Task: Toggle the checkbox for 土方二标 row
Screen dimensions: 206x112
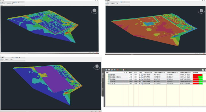Action: pyautogui.click(x=109, y=84)
